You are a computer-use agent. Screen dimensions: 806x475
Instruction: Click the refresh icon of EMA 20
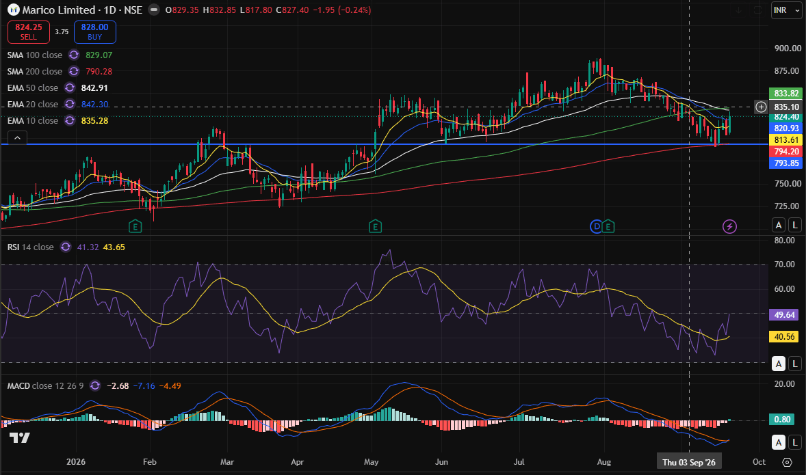pyautogui.click(x=70, y=105)
